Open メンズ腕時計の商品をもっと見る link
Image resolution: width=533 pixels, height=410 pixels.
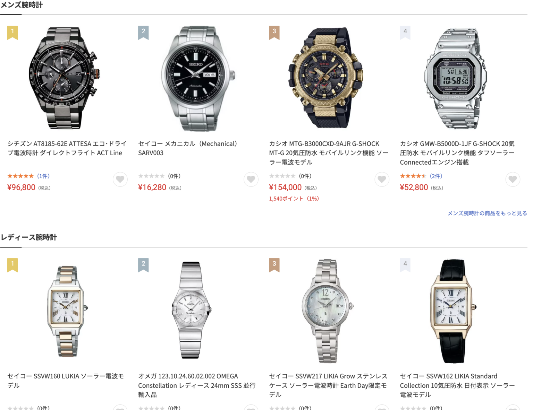[487, 213]
